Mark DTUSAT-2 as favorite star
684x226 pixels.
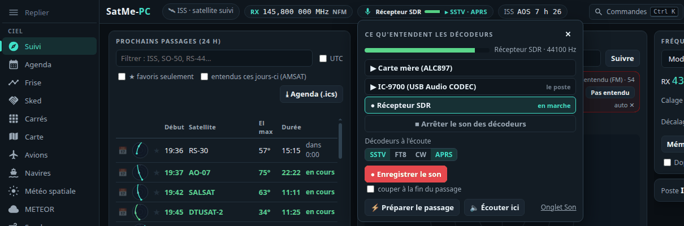tap(157, 212)
